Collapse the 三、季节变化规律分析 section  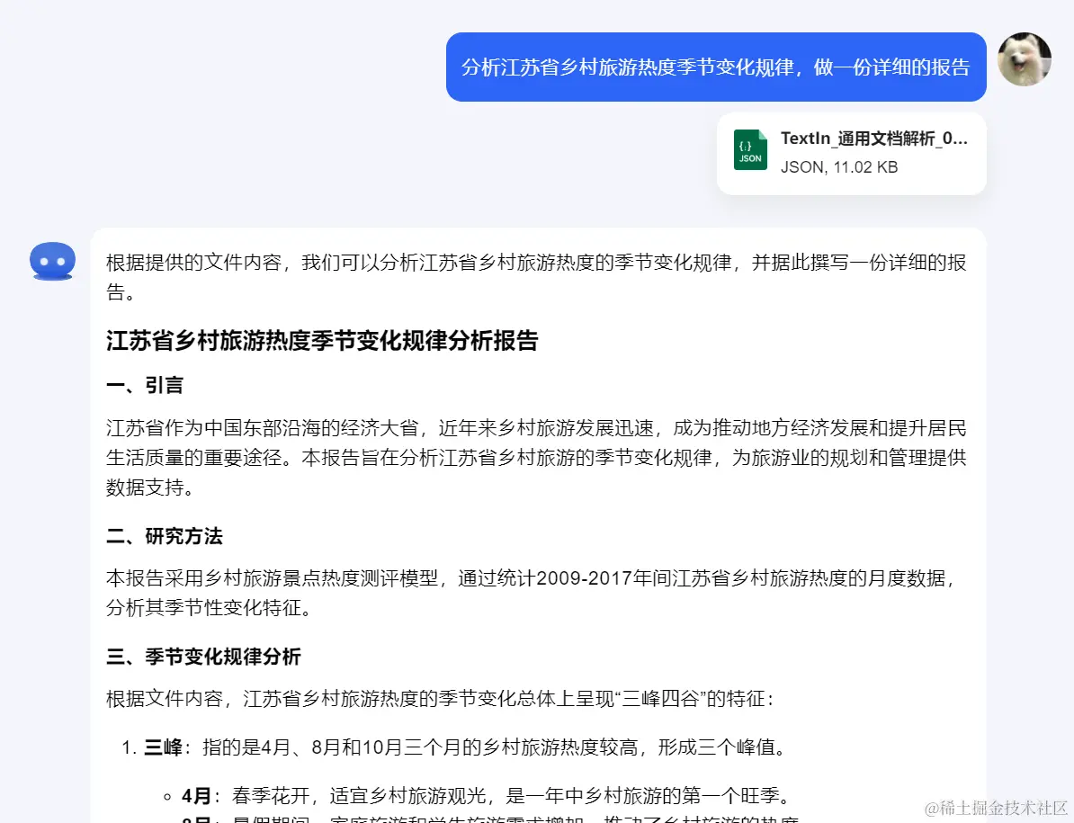[200, 657]
